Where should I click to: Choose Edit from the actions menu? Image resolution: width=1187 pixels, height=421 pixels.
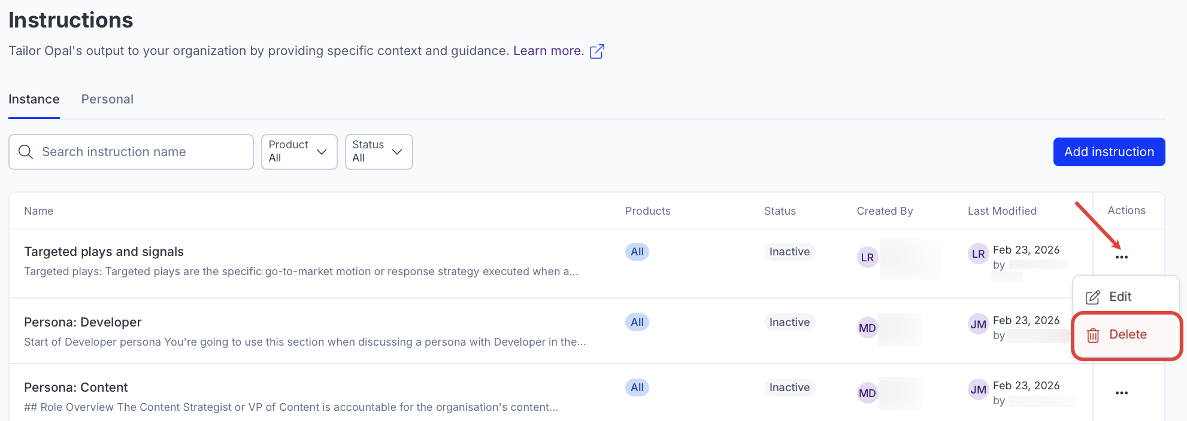tap(1119, 297)
